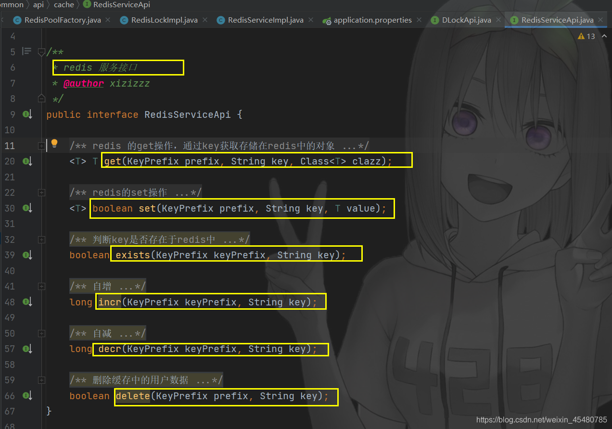The height and width of the screenshot is (429, 612).
Task: Click the folded comment text '/** 自减 ...*/'
Action: [107, 333]
